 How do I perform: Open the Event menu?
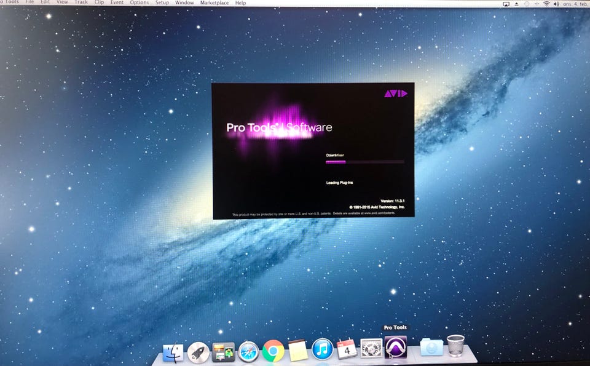(x=117, y=2)
